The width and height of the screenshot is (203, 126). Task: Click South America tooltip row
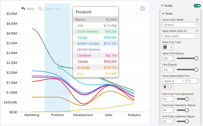[96, 32]
